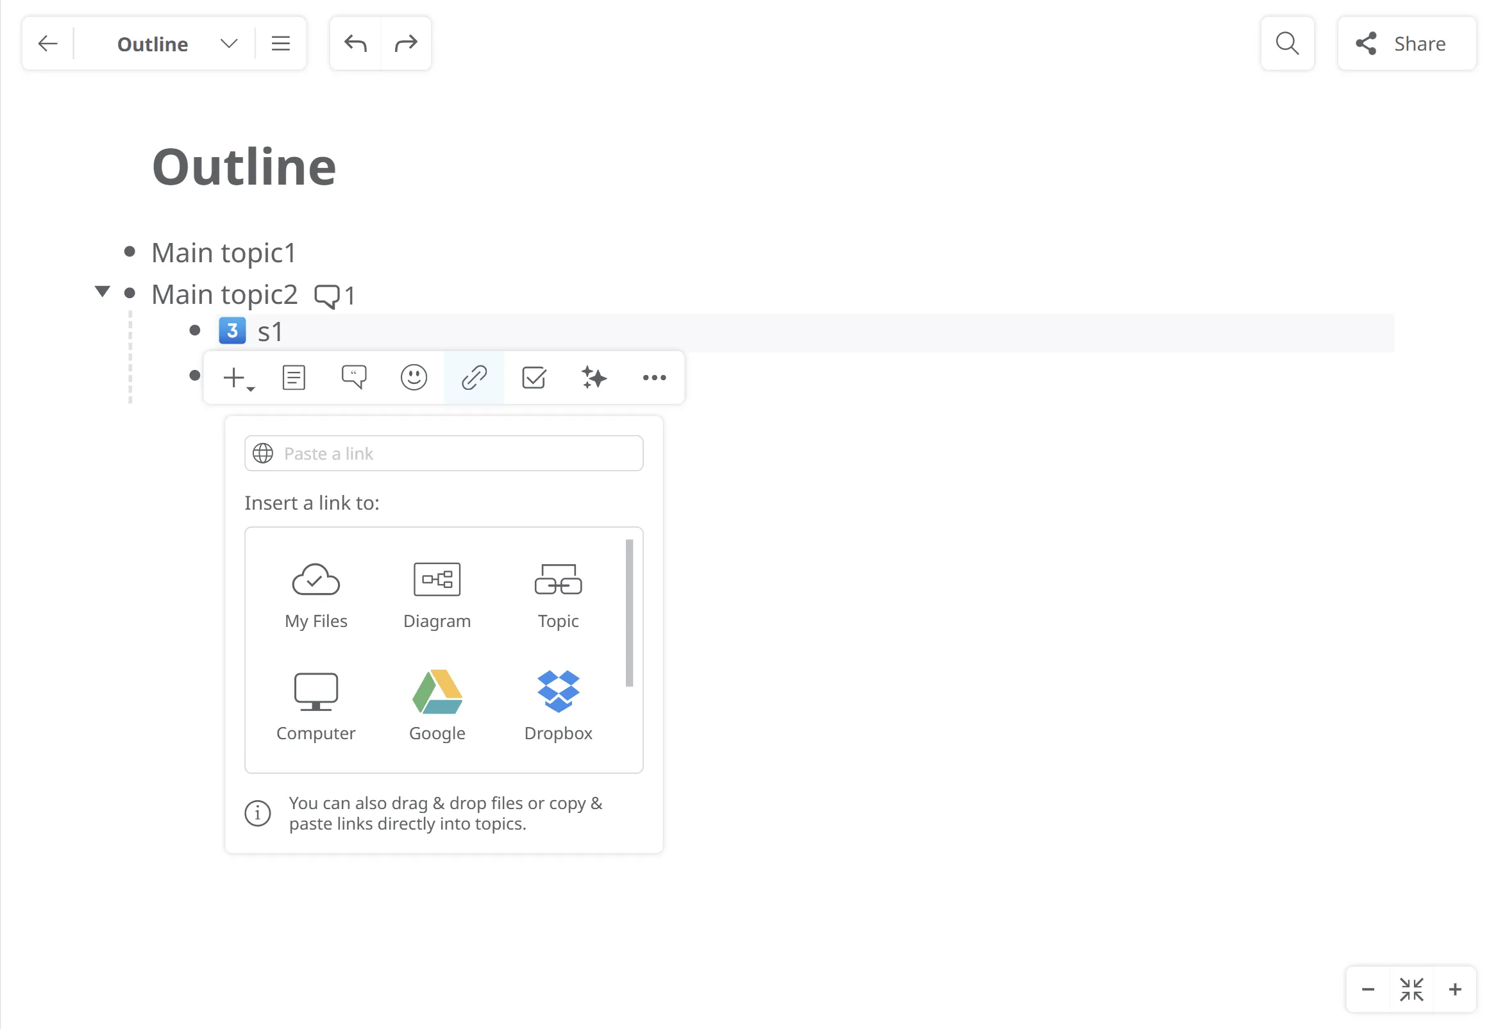The width and height of the screenshot is (1498, 1029).
Task: Open the search magnifier
Action: pyautogui.click(x=1286, y=44)
